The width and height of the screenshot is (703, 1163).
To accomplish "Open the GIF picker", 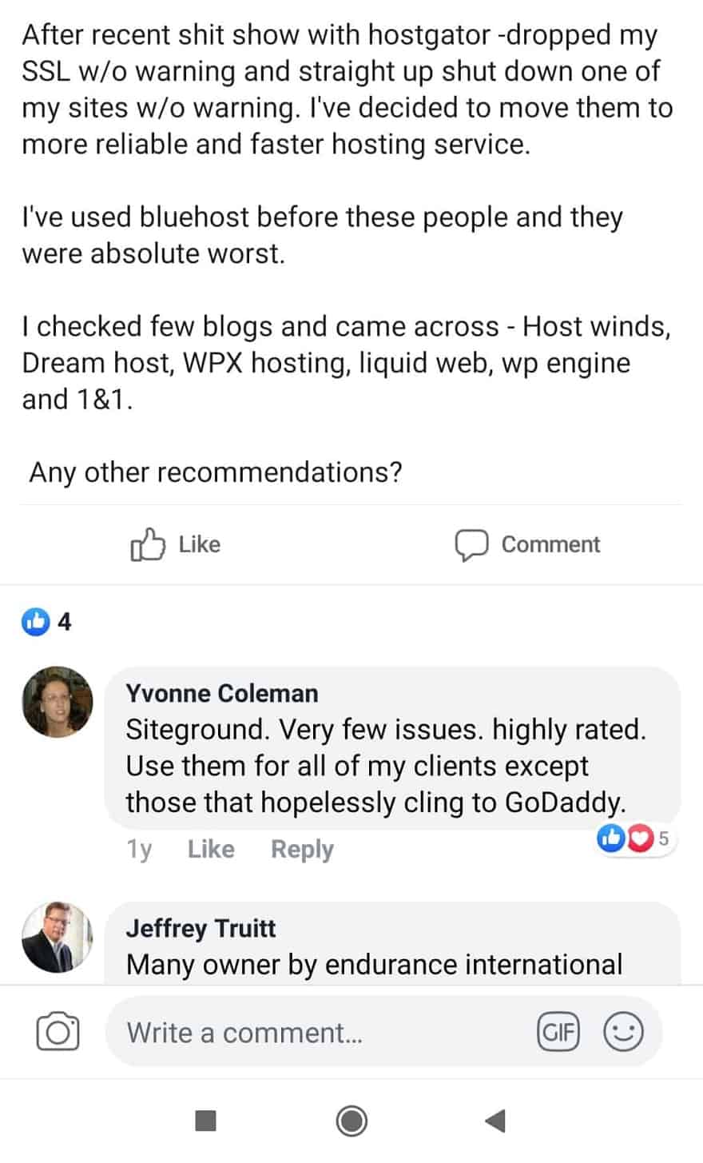I will tap(558, 1032).
